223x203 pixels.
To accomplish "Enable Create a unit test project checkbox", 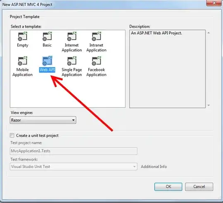I will (x=12, y=135).
